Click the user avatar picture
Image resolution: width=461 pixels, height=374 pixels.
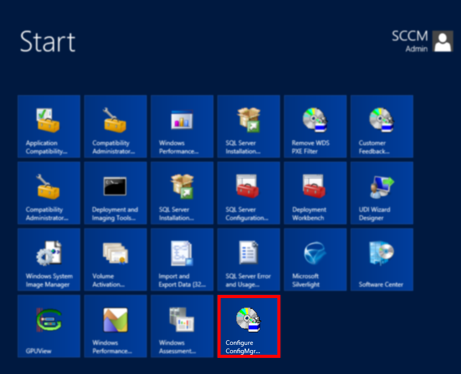tap(443, 41)
